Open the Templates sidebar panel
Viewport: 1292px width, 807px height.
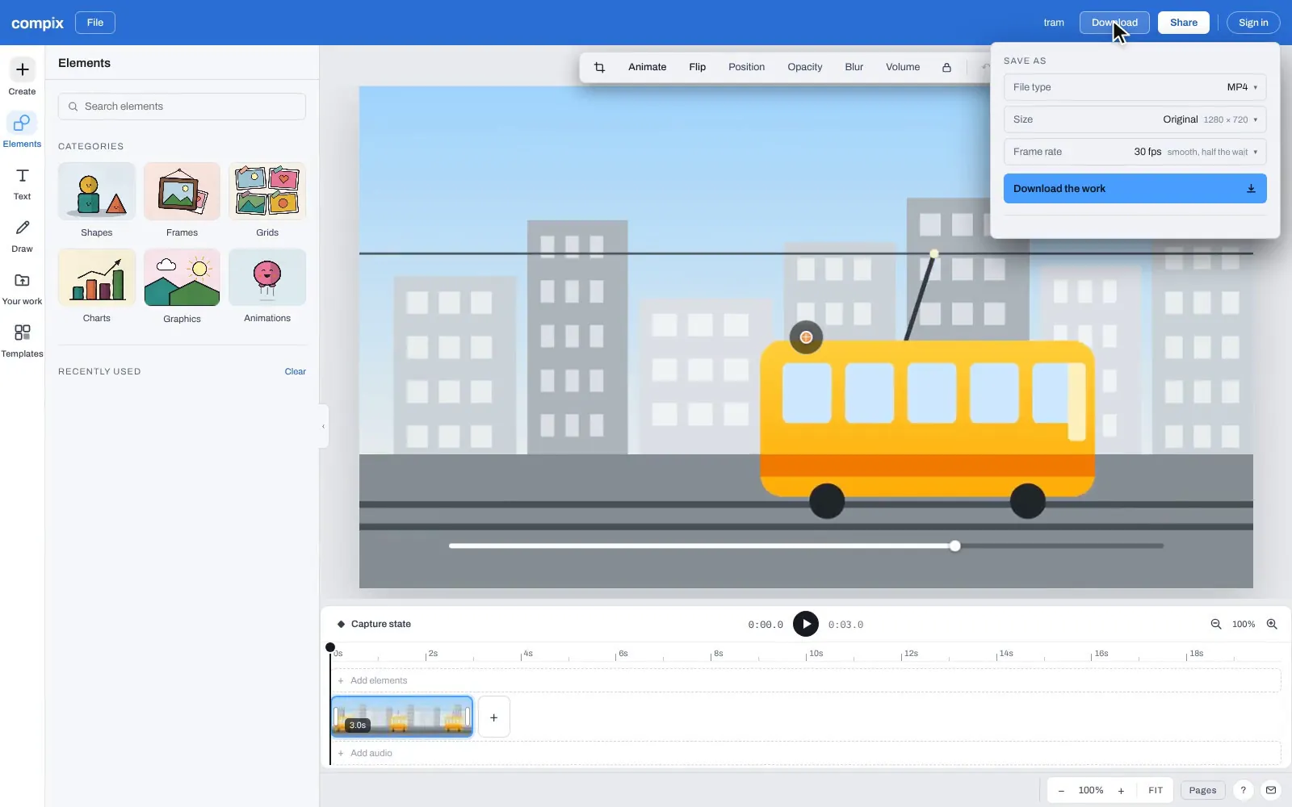(22, 341)
